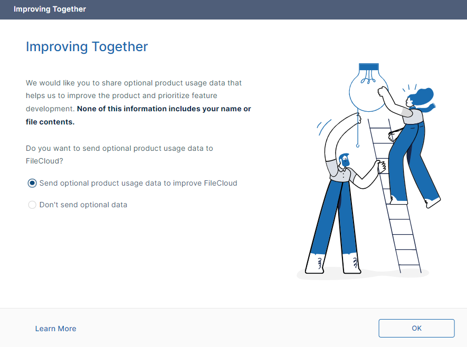Click the large blue Improving Together heading
The width and height of the screenshot is (467, 347).
[x=87, y=46]
